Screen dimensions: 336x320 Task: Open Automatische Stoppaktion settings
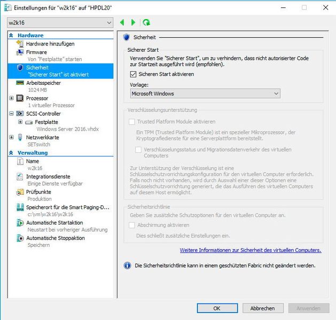[55, 238]
